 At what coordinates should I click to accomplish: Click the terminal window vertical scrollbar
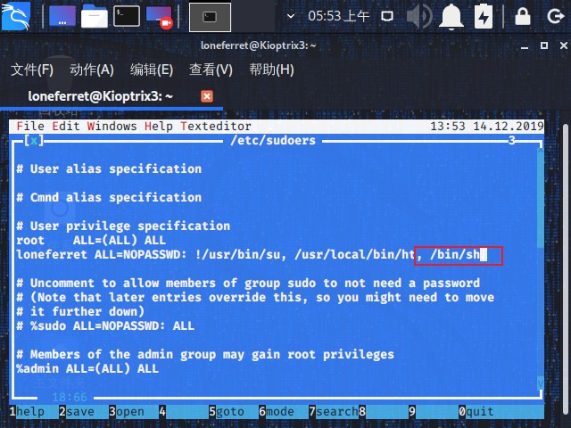pos(565,270)
